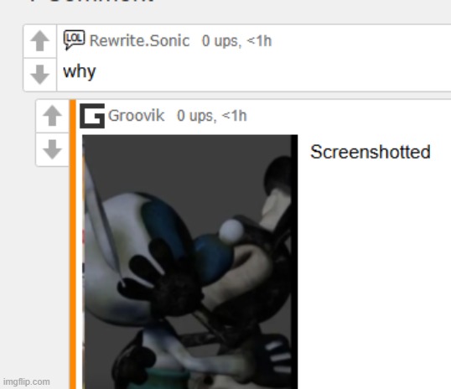Click the 'why' comment text

click(80, 71)
